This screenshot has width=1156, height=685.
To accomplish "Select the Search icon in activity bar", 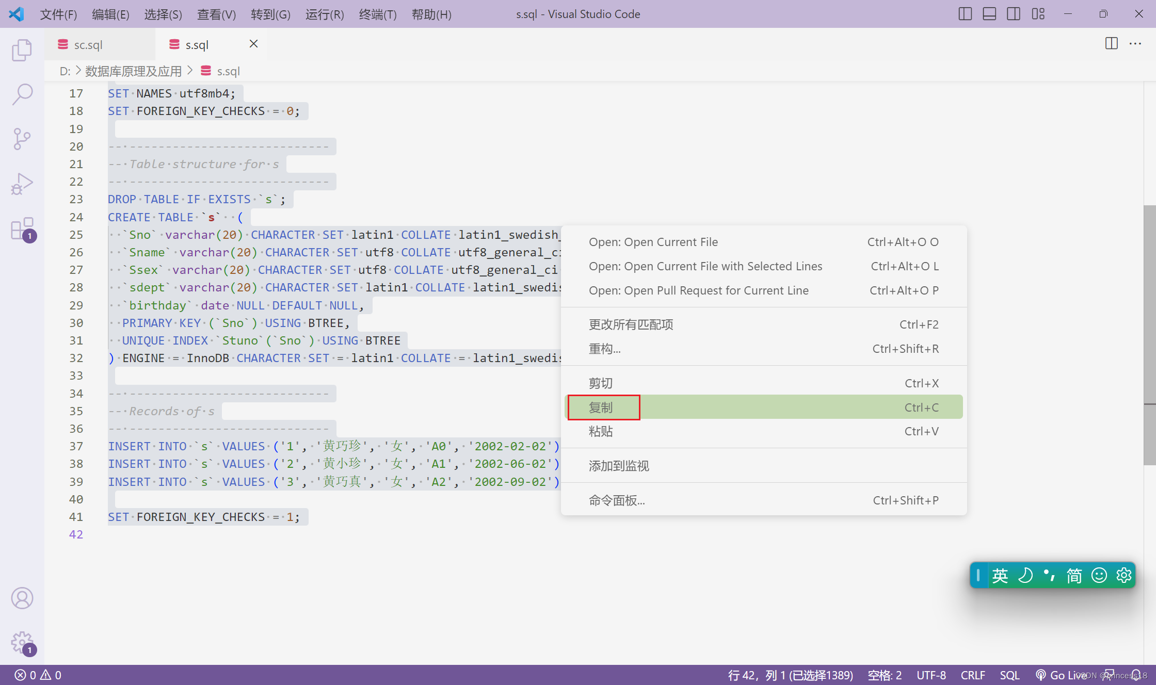I will point(22,94).
